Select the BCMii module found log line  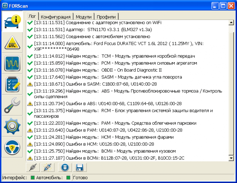[105, 151]
